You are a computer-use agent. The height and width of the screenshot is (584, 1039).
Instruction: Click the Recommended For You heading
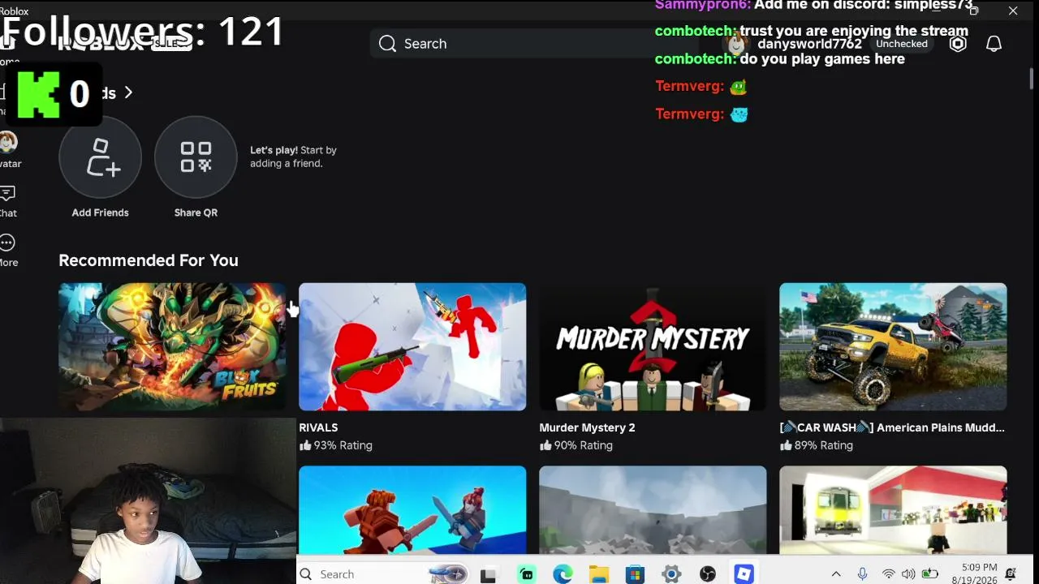pyautogui.click(x=149, y=260)
